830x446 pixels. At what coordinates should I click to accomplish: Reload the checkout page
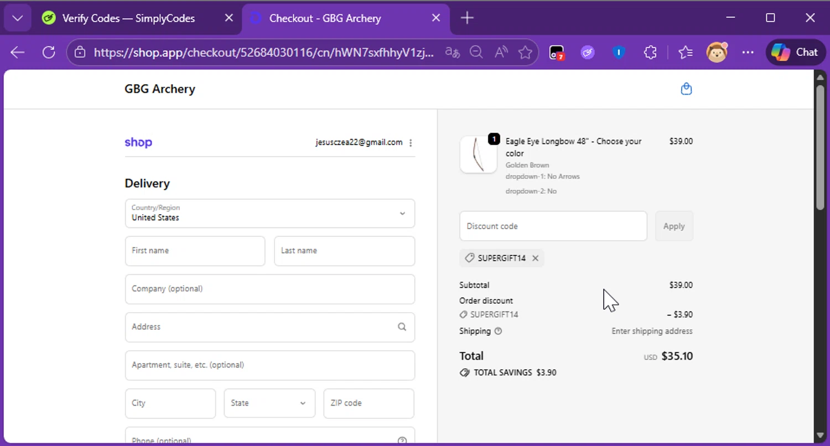coord(49,53)
